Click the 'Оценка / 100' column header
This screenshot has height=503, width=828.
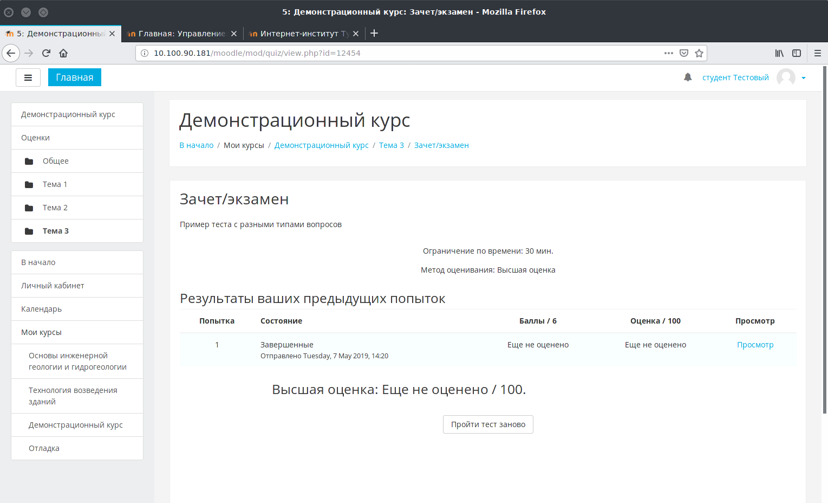(655, 321)
